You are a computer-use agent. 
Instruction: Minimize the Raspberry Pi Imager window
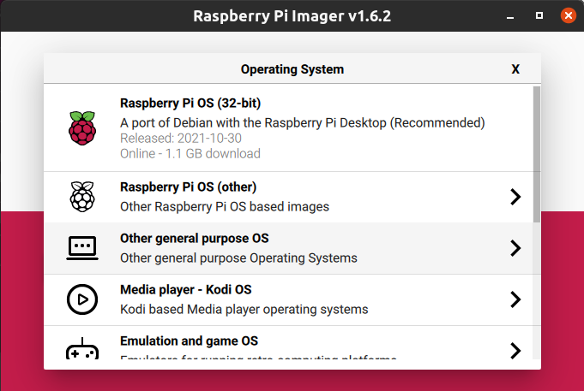click(x=510, y=16)
